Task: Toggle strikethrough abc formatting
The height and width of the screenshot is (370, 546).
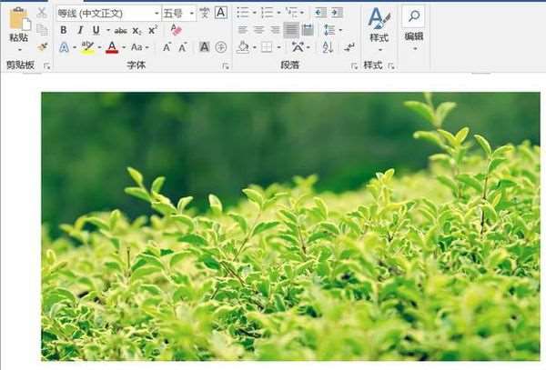Action: point(120,31)
